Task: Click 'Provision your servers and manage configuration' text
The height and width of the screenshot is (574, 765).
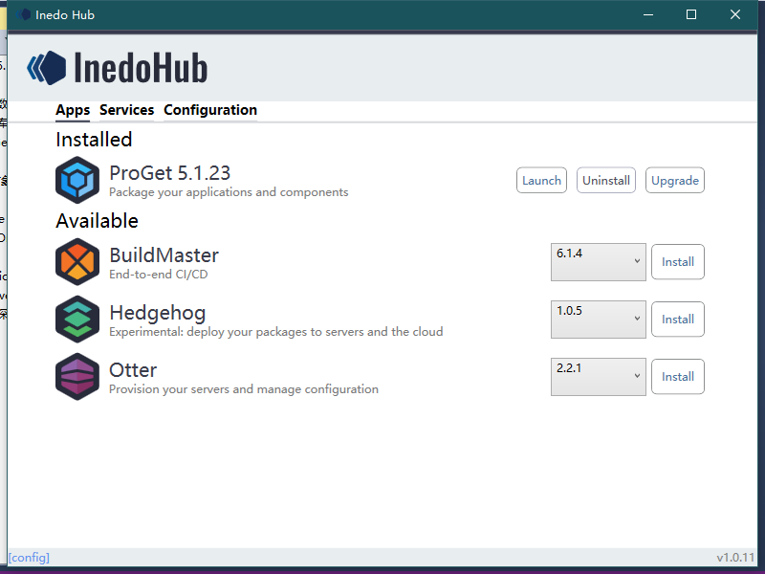Action: pos(244,389)
